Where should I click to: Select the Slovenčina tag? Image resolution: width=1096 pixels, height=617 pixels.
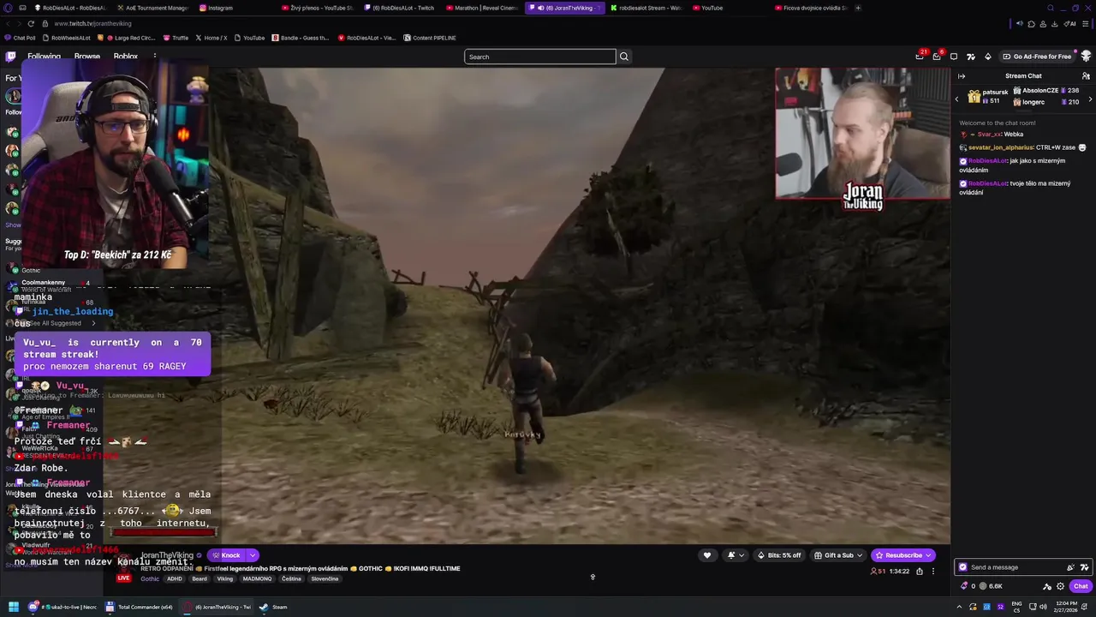(x=325, y=578)
